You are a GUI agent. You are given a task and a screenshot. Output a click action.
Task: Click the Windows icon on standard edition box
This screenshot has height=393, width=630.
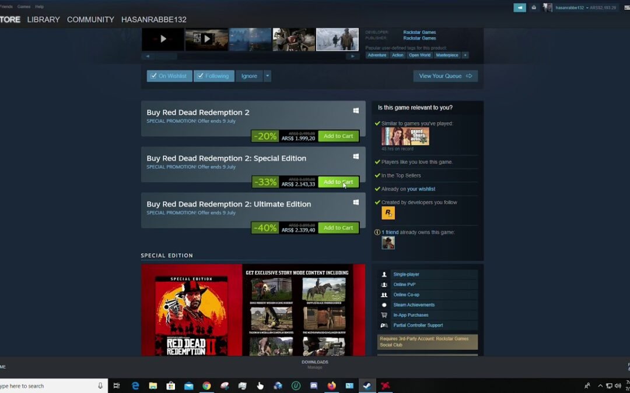pyautogui.click(x=356, y=111)
